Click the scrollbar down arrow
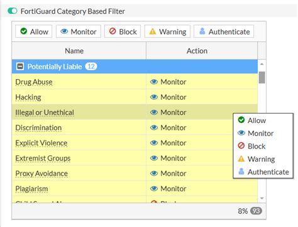The height and width of the screenshot is (227, 298). 262,198
